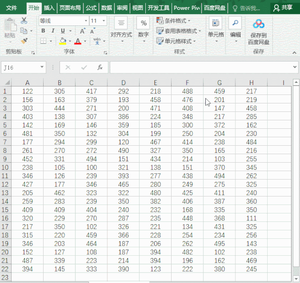
Task: Toggle Bold formatting
Action: coord(43,31)
